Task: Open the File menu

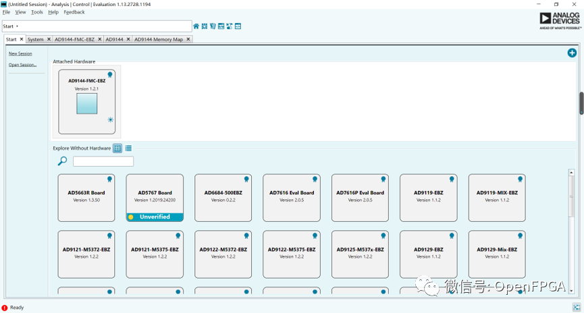Action: point(6,12)
